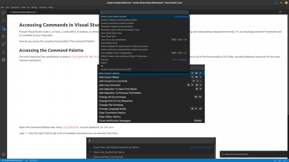289x162 pixels.
Task: Click the command palette input field
Action: coord(144,12)
